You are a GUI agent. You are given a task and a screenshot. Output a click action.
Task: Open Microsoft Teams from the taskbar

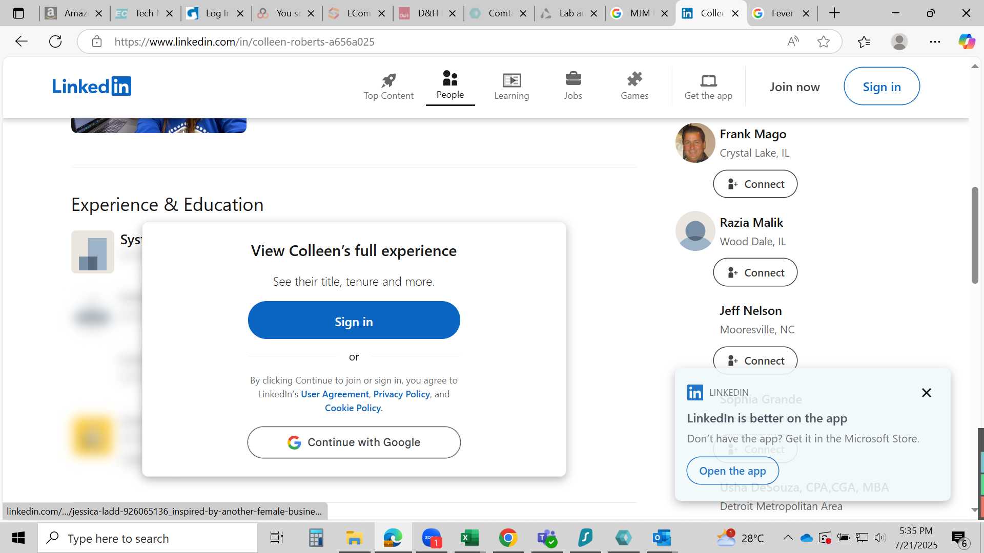(x=547, y=538)
